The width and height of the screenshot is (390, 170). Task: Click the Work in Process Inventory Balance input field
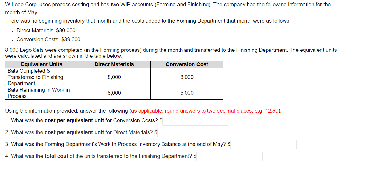263,144
